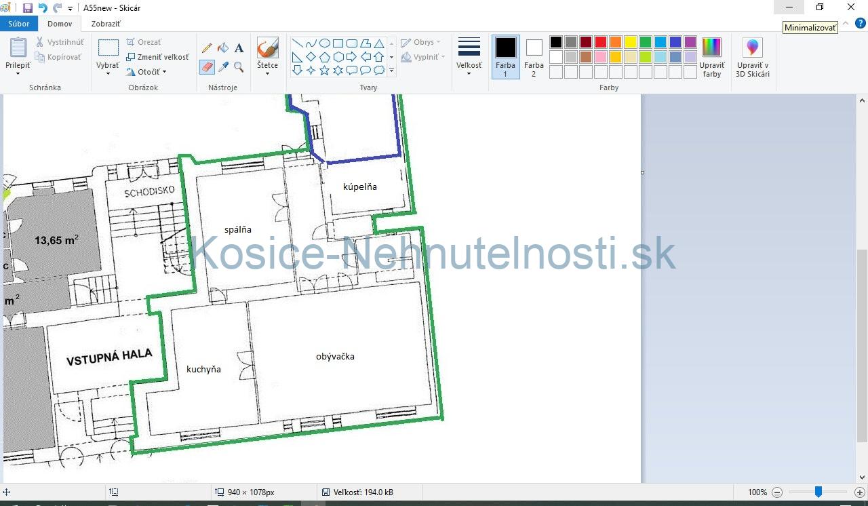Switch to the Zobraziť tab
868x506 pixels.
(106, 24)
